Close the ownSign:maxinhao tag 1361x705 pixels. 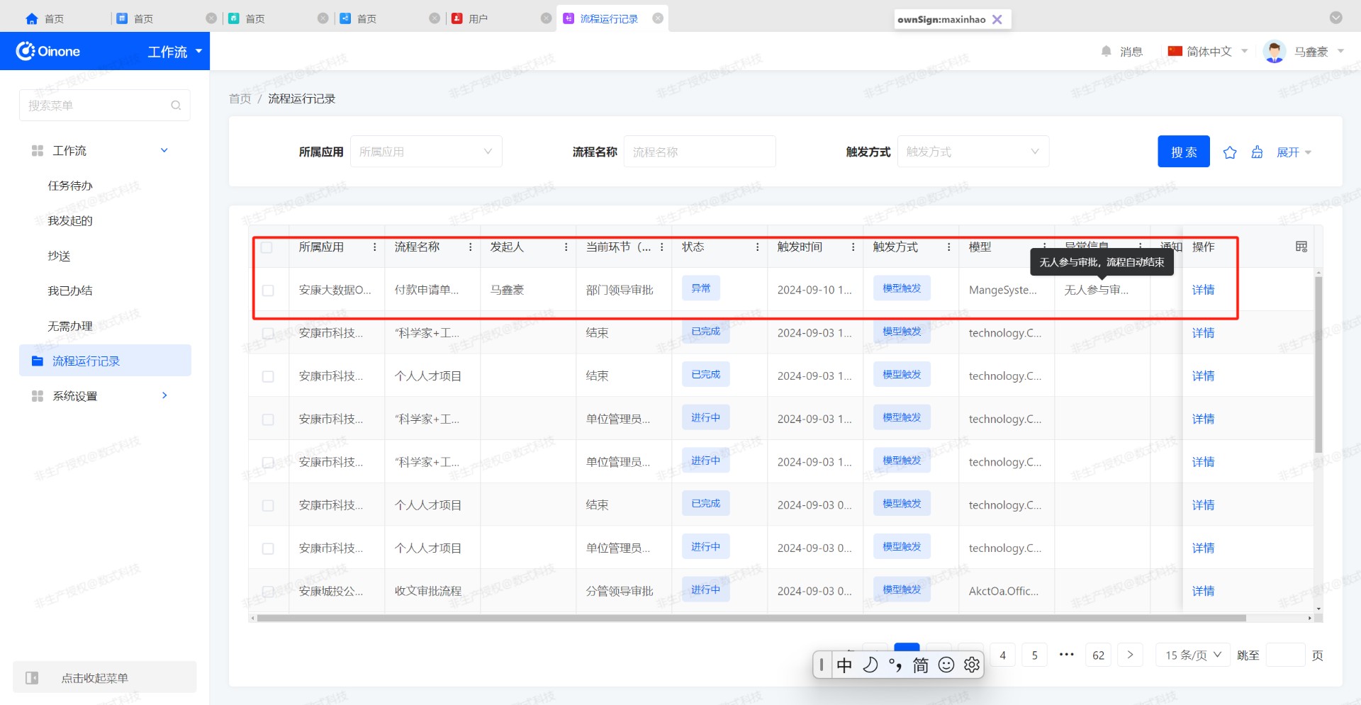click(x=997, y=19)
